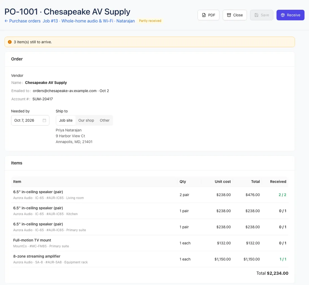The width and height of the screenshot is (309, 285).
Task: Close this purchase order
Action: coord(235,15)
